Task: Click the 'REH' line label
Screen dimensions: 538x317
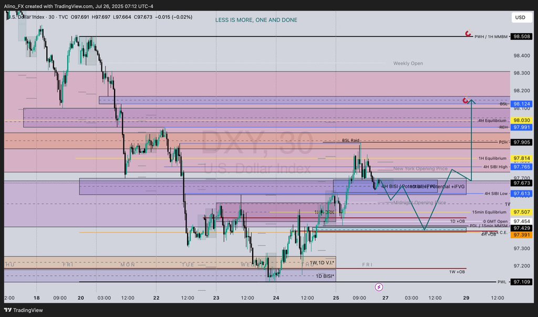Action: 503,127
